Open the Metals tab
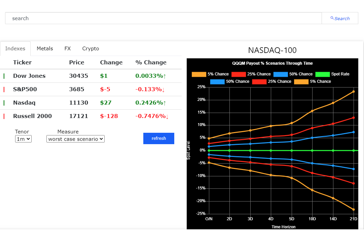The image size is (364, 232). click(x=45, y=49)
